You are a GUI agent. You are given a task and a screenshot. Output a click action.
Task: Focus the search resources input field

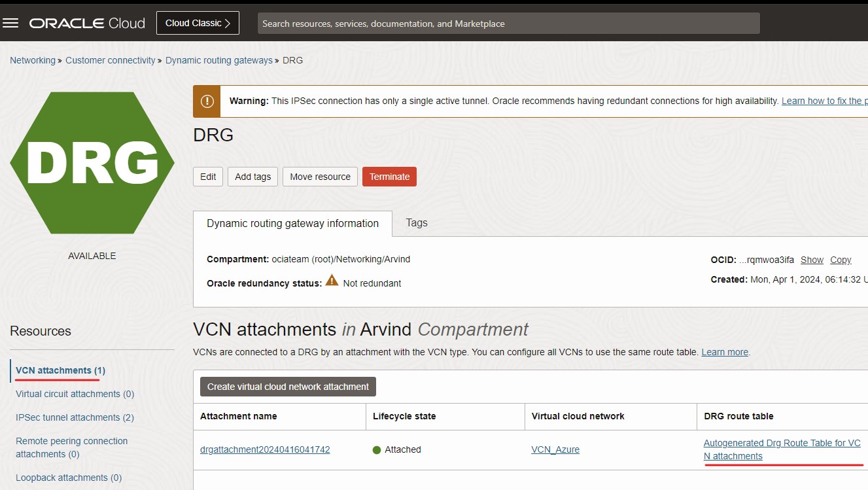(x=508, y=24)
